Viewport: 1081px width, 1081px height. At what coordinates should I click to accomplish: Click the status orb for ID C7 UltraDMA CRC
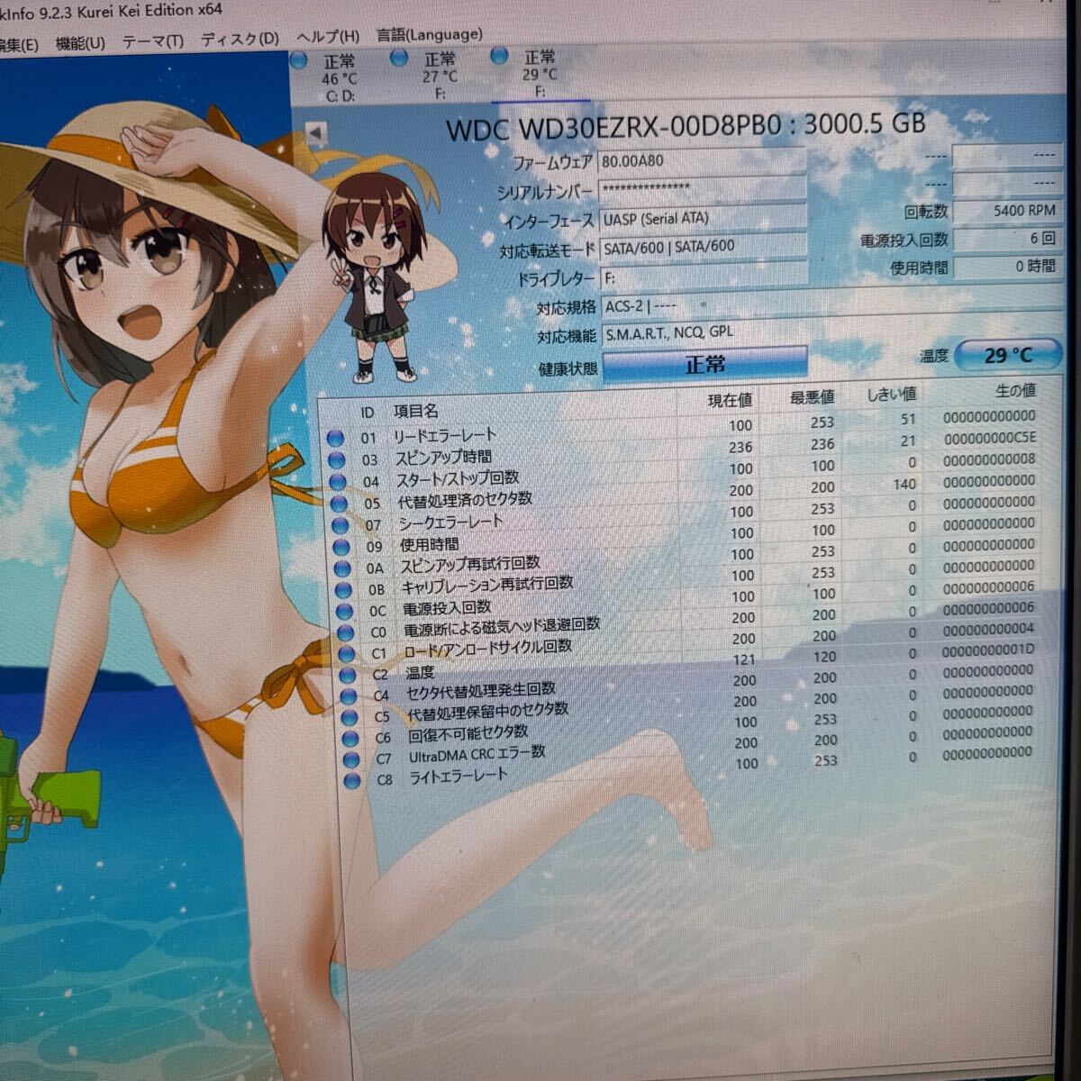coord(350,759)
